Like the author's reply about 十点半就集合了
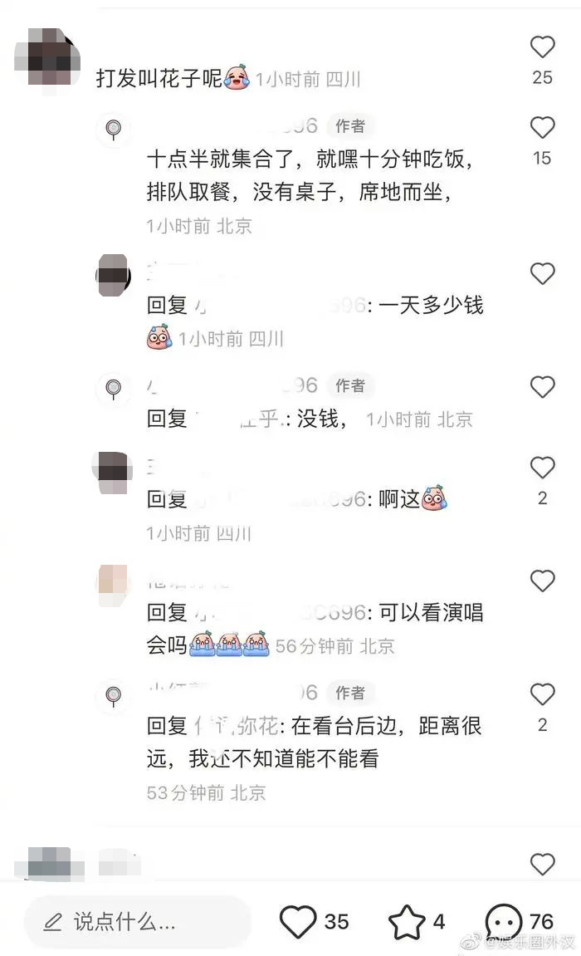 coord(542,128)
